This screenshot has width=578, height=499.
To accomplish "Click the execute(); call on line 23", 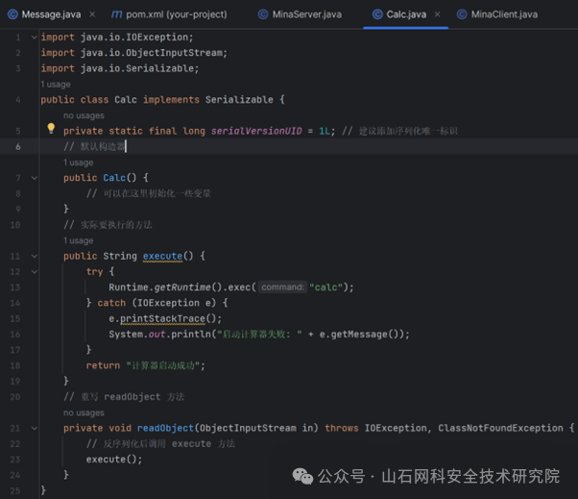I will (114, 460).
